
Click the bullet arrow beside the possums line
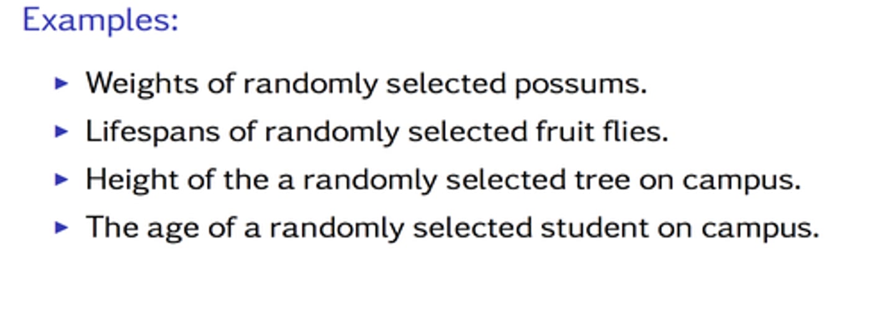(61, 83)
